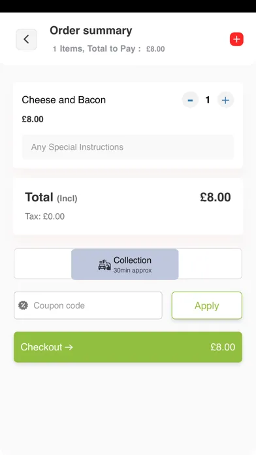Proceed to Checkout

128,347
